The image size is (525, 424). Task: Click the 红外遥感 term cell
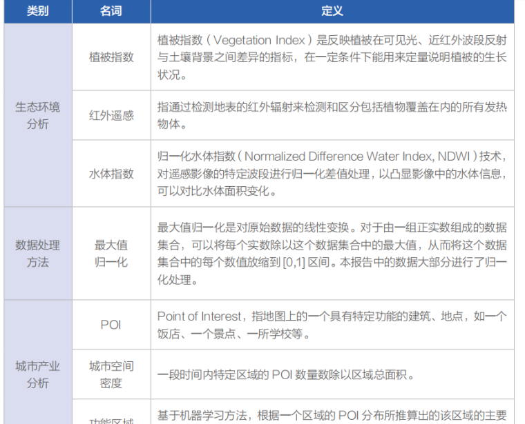pyautogui.click(x=111, y=115)
